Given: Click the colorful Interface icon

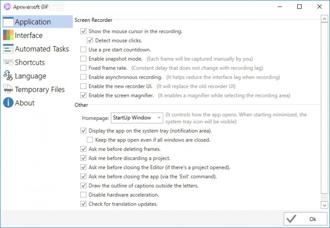Looking at the screenshot, I should tap(8, 35).
